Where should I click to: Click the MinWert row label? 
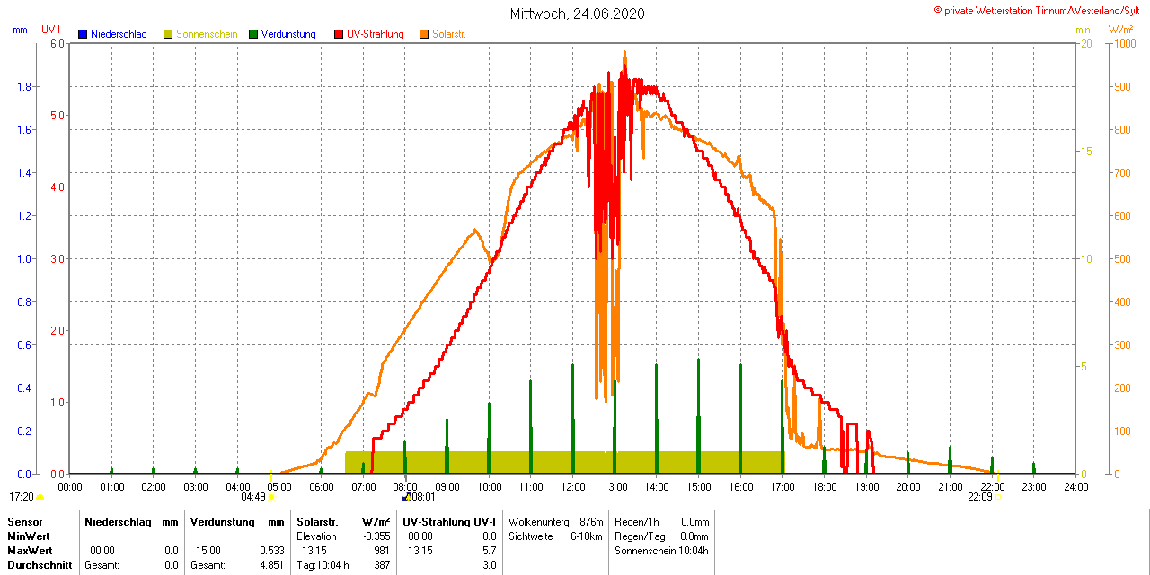[x=29, y=536]
